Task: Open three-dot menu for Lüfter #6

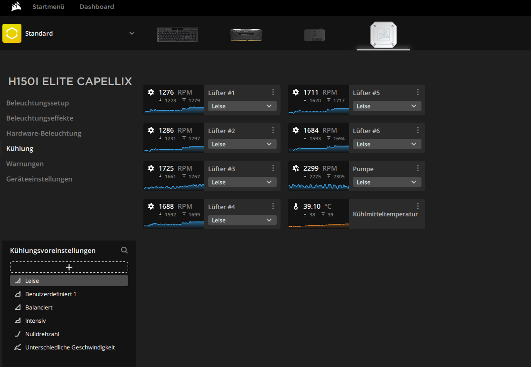Action: tap(418, 130)
